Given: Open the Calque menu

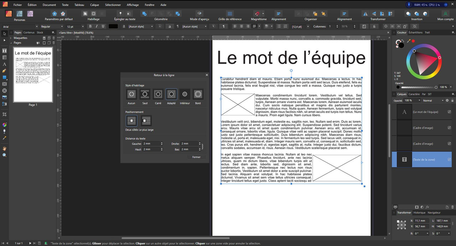Looking at the screenshot, I should (x=95, y=5).
